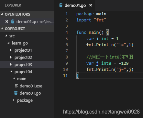
Task: Collapse the src folder arrow
Action: 6,36
